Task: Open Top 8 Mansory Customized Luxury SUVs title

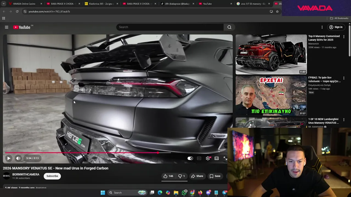Action: (324, 38)
